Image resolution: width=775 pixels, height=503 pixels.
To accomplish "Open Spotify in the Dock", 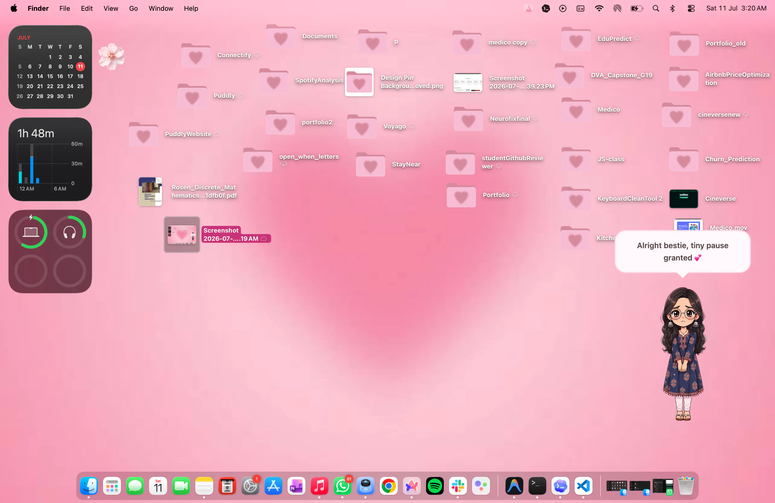I will pyautogui.click(x=435, y=486).
